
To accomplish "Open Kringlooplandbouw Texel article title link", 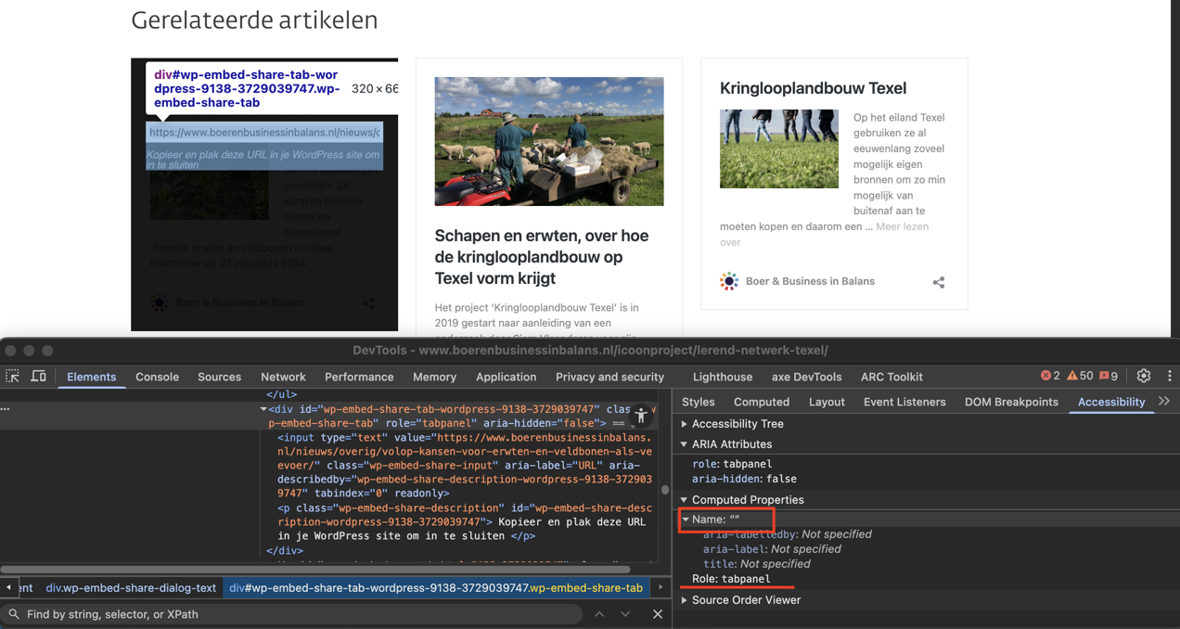I will (x=813, y=88).
